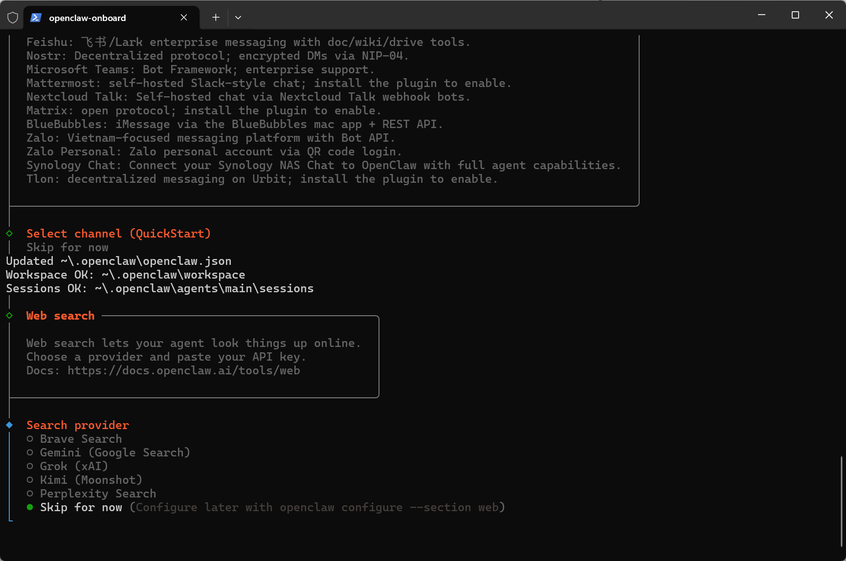The height and width of the screenshot is (561, 846).
Task: Click the 'Updated ~\.openclaw\openclaw.json' line
Action: click(119, 261)
